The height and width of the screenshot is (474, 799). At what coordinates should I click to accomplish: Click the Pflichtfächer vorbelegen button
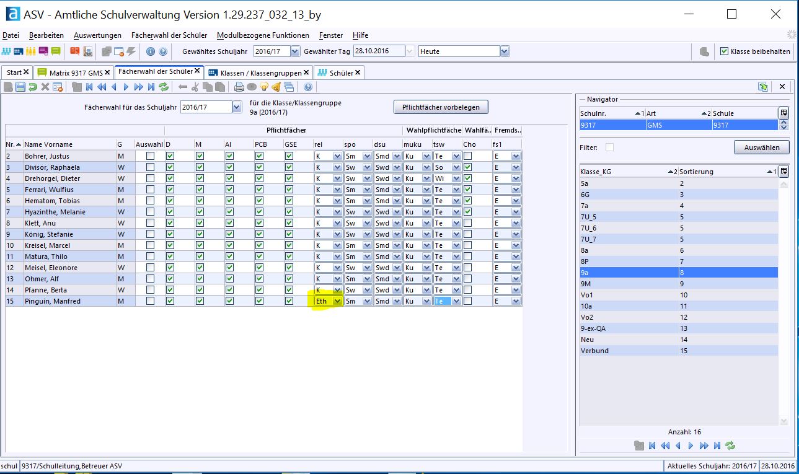441,107
